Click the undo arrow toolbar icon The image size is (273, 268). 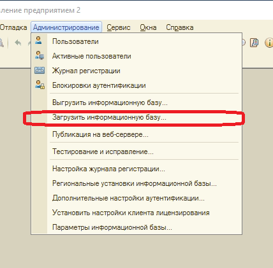coord(18,43)
